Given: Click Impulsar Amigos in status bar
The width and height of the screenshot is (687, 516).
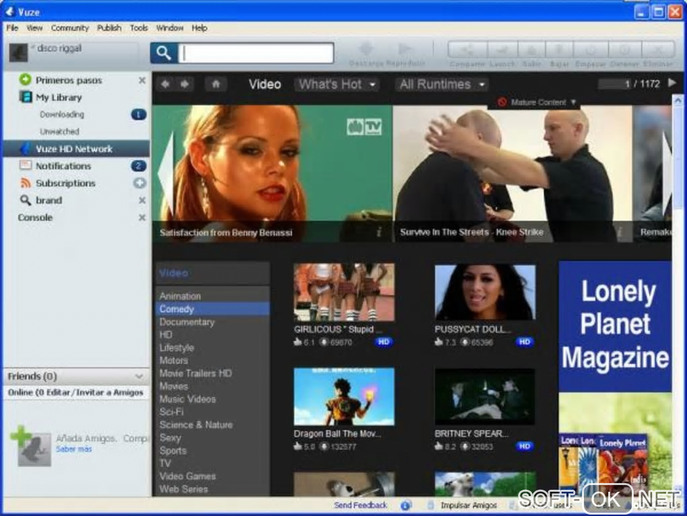Looking at the screenshot, I should point(468,505).
